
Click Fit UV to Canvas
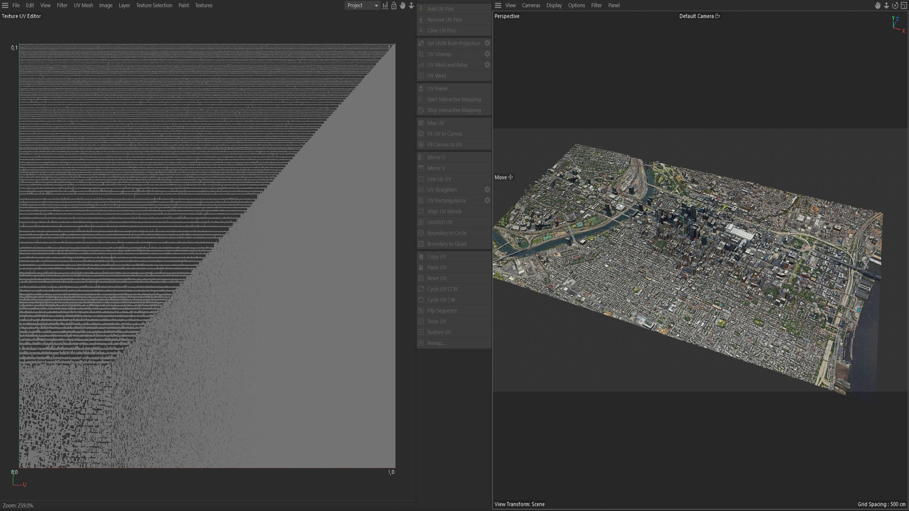454,134
